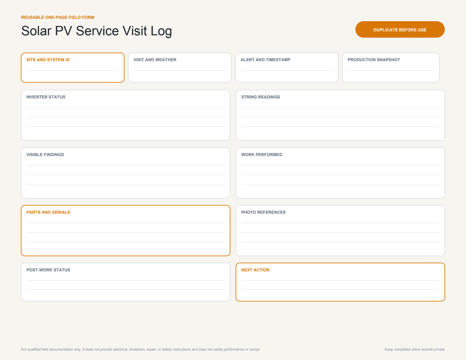Click the Next Action heading label
The height and width of the screenshot is (360, 466).
coord(255,270)
